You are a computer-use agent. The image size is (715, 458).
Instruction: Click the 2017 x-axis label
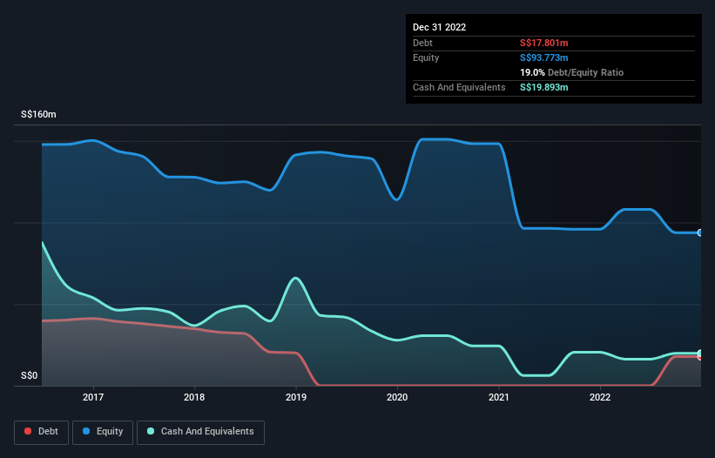[93, 397]
